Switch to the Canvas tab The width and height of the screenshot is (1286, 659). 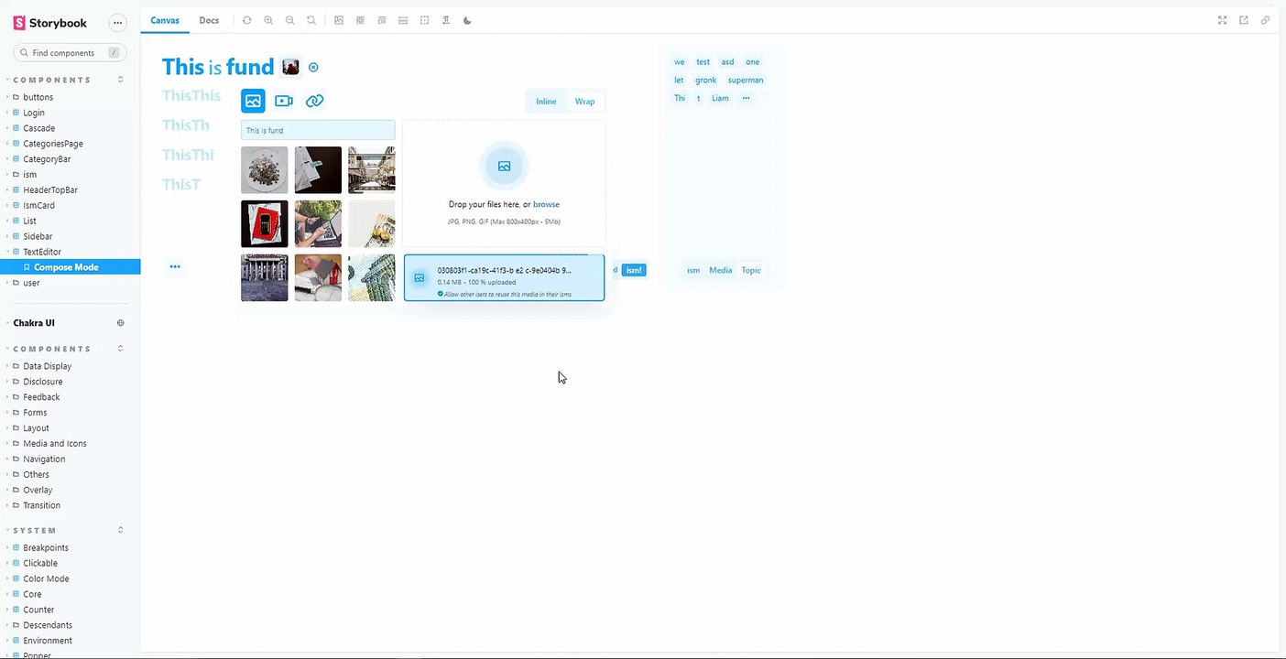click(x=165, y=20)
